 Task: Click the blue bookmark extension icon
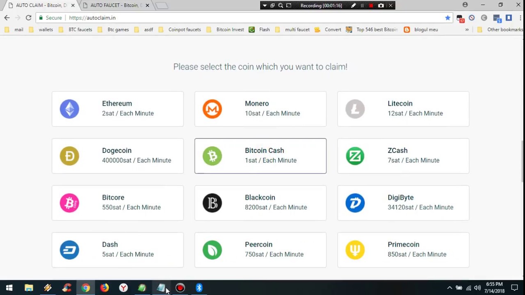pyautogui.click(x=509, y=18)
